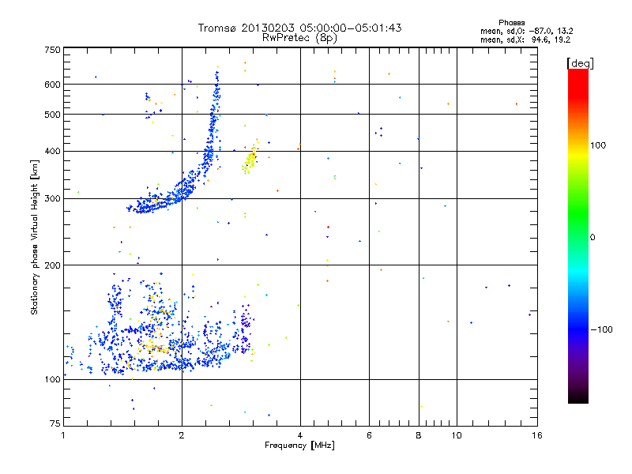This screenshot has width=632, height=474.
Task: Click the 'Phases' statistics heading
Action: point(511,23)
